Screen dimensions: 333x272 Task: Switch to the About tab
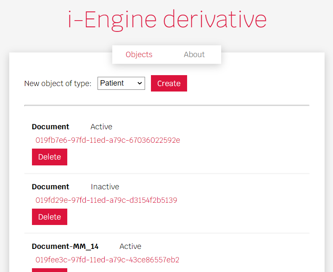(x=194, y=55)
